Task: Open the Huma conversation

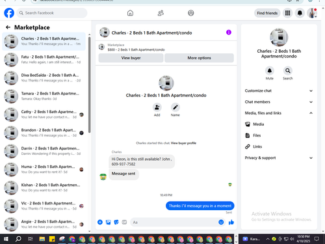Action: click(44, 169)
